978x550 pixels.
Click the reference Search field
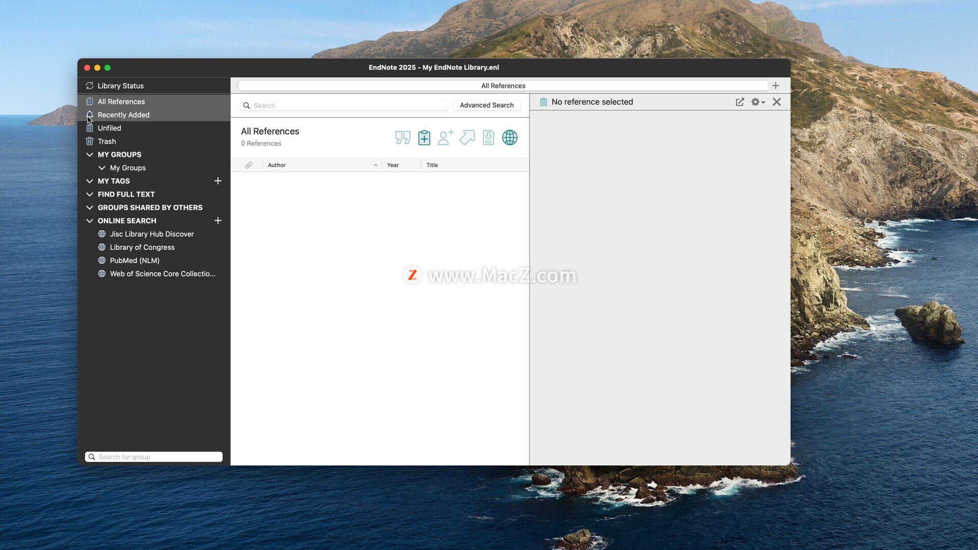344,105
